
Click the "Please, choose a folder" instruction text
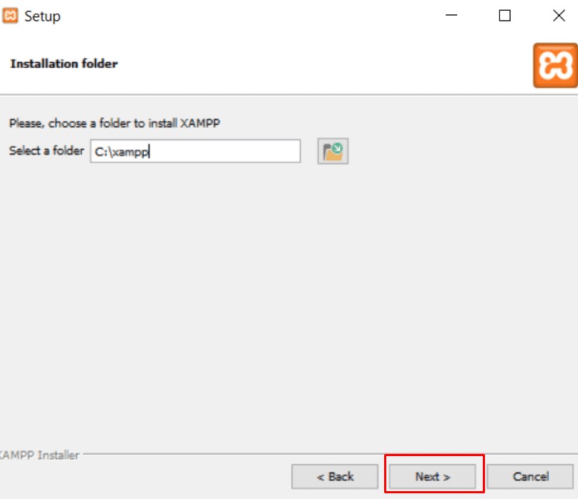pyautogui.click(x=114, y=123)
